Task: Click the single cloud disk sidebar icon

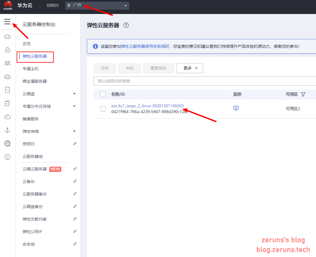Action: 8,90
